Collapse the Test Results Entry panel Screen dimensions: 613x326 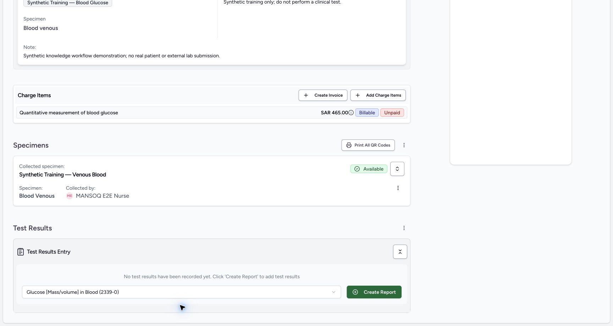(400, 252)
